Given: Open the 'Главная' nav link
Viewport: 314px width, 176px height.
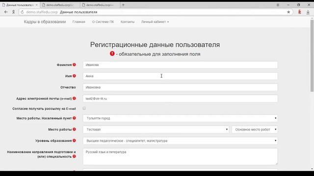Looking at the screenshot, I should (79, 22).
